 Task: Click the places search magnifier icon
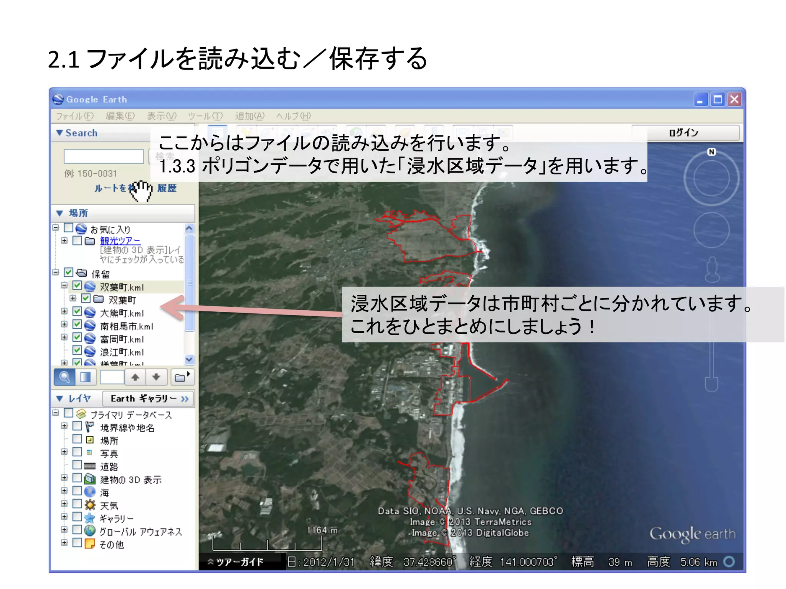click(x=64, y=377)
